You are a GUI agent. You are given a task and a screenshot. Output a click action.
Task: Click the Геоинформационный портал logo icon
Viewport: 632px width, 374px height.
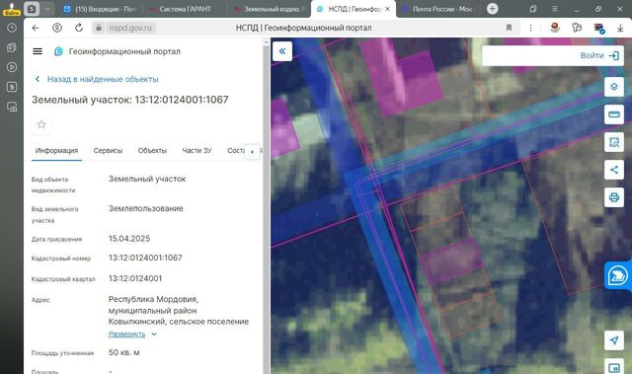point(59,51)
